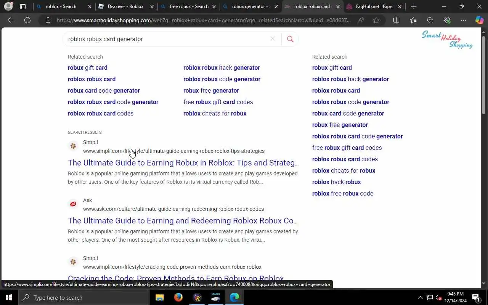Switch to the 'Discover - Roblox' tab
488x305 pixels.
pyautogui.click(x=126, y=6)
